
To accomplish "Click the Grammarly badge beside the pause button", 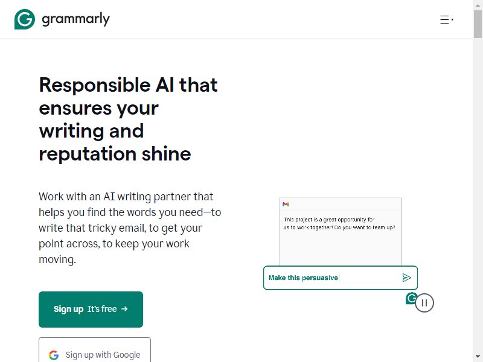I will tap(411, 298).
